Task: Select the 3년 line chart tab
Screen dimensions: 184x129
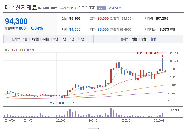Action: pyautogui.click(x=64, y=39)
